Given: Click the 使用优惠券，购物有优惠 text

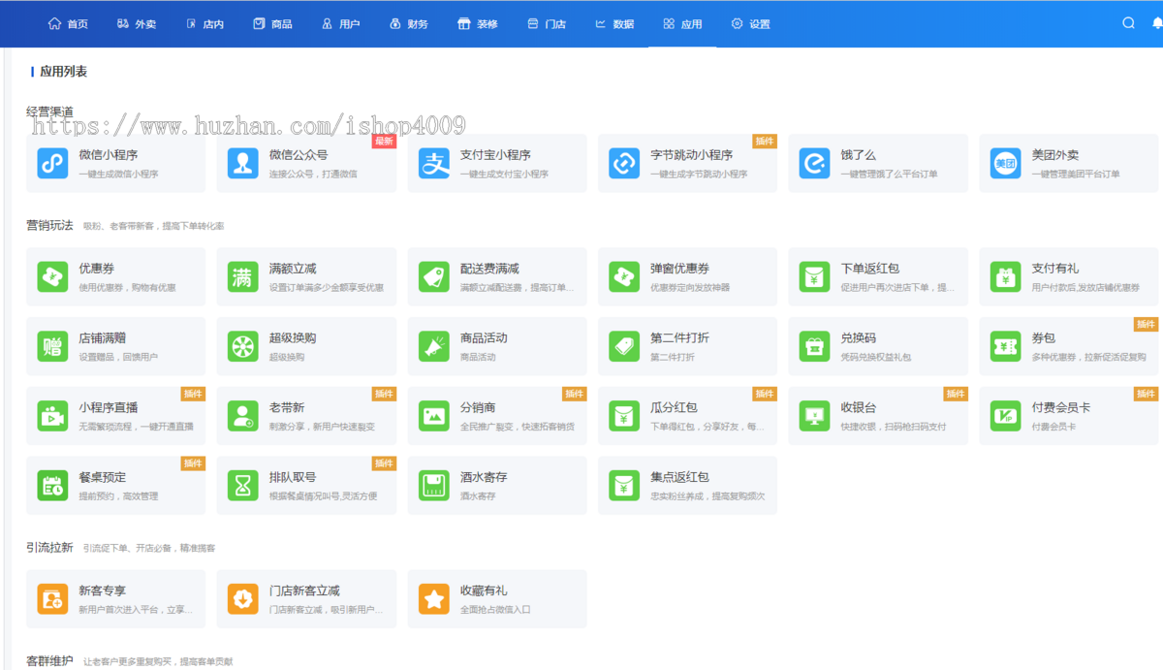Looking at the screenshot, I should click(127, 288).
